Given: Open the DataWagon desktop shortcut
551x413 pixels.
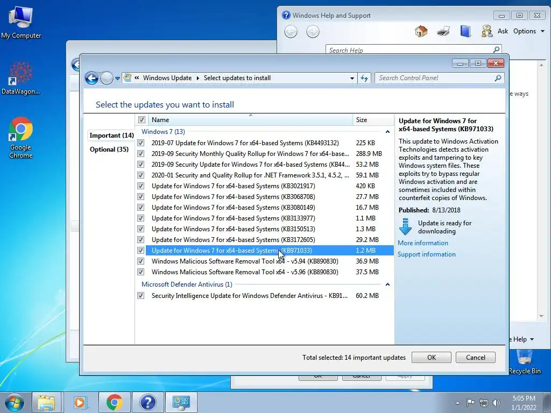Looking at the screenshot, I should coord(21,78).
